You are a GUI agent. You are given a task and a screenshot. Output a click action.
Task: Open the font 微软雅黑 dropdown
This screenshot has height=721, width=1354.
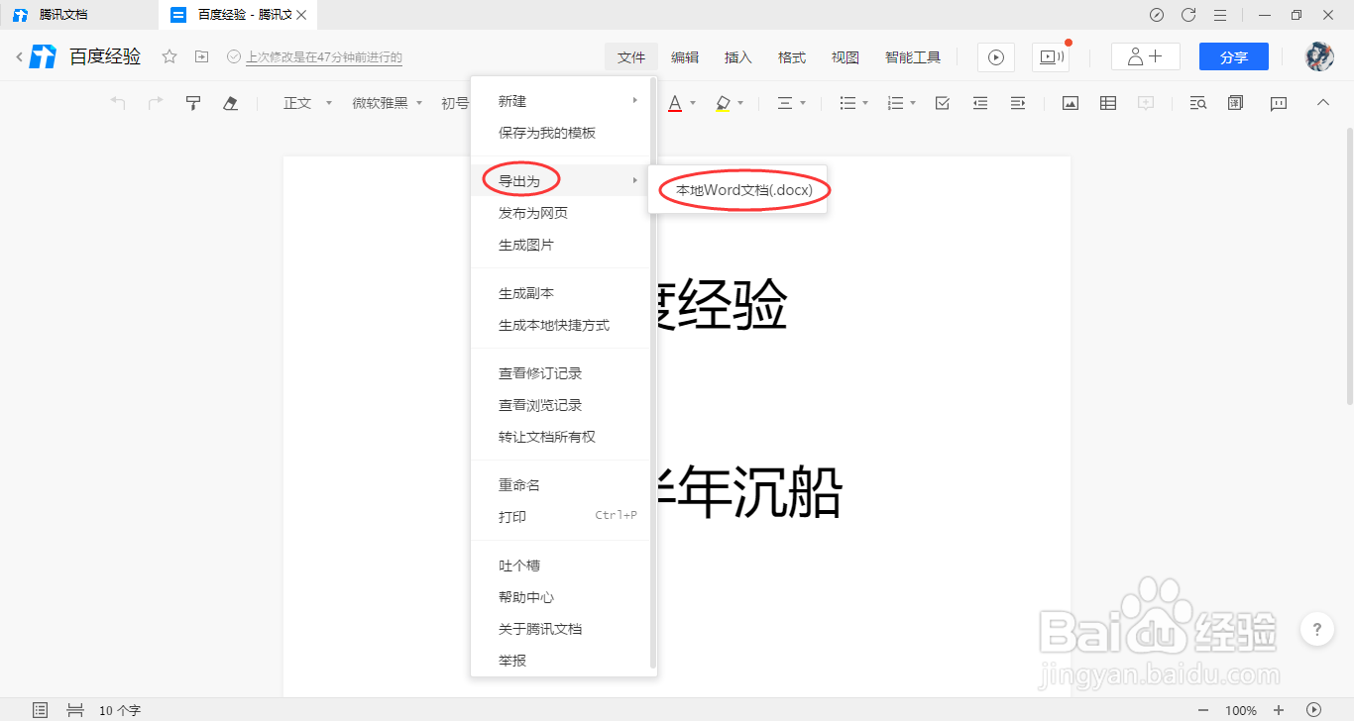click(x=388, y=103)
